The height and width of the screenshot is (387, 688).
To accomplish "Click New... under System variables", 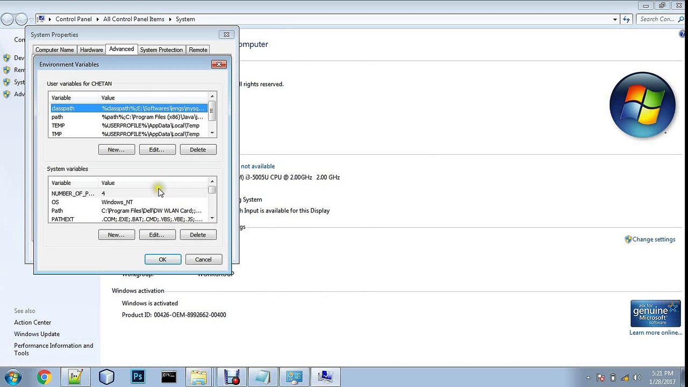I will (117, 235).
